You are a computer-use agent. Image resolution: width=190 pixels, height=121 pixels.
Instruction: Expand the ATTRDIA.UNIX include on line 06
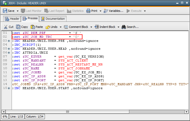(x=9, y=53)
